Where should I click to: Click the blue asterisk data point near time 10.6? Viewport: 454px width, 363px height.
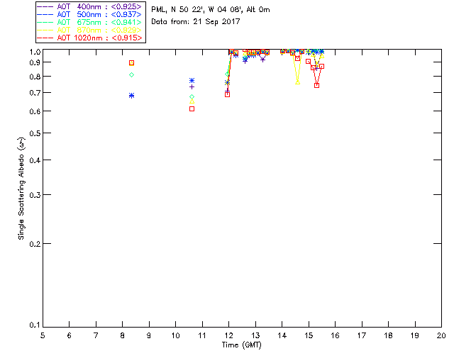(x=192, y=81)
